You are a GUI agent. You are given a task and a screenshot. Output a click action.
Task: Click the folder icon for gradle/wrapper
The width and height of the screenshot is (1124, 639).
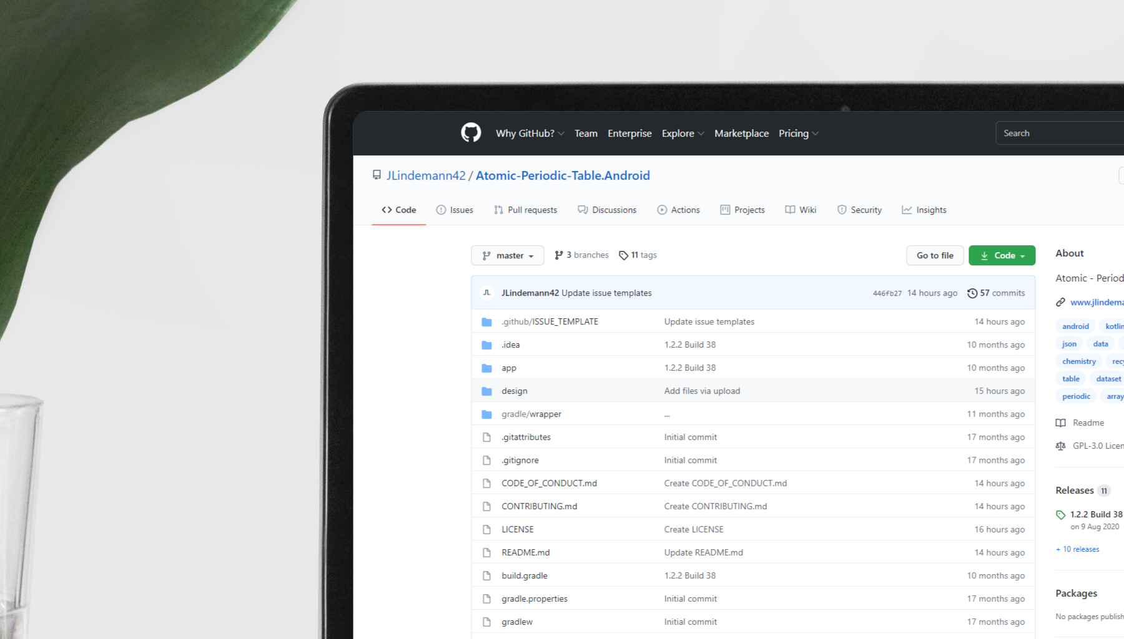coord(486,414)
